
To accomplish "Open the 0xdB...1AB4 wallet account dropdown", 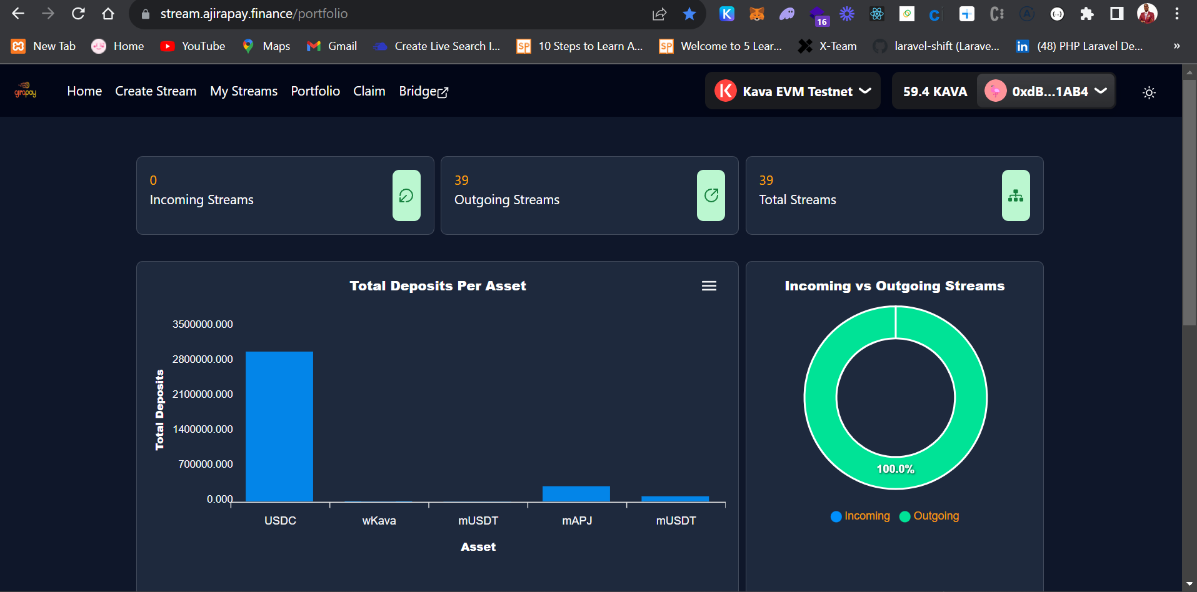I will point(1046,91).
